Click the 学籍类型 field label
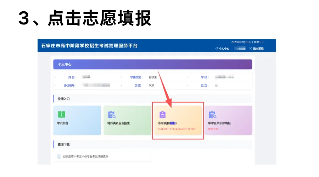This screenshot has width=319, height=177. (136, 77)
